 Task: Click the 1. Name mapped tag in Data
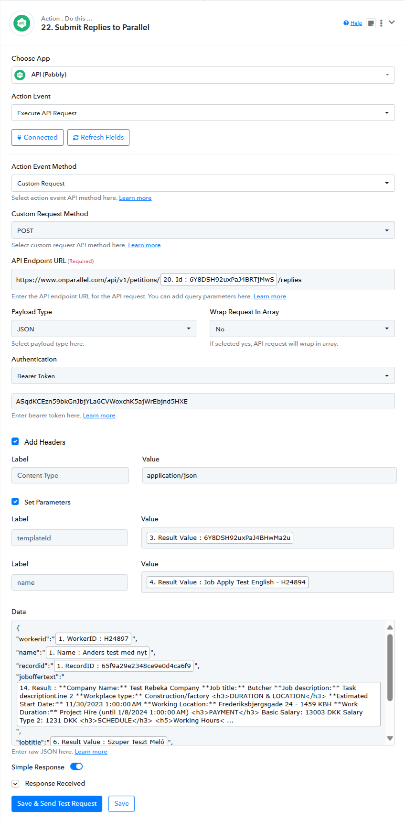click(97, 652)
